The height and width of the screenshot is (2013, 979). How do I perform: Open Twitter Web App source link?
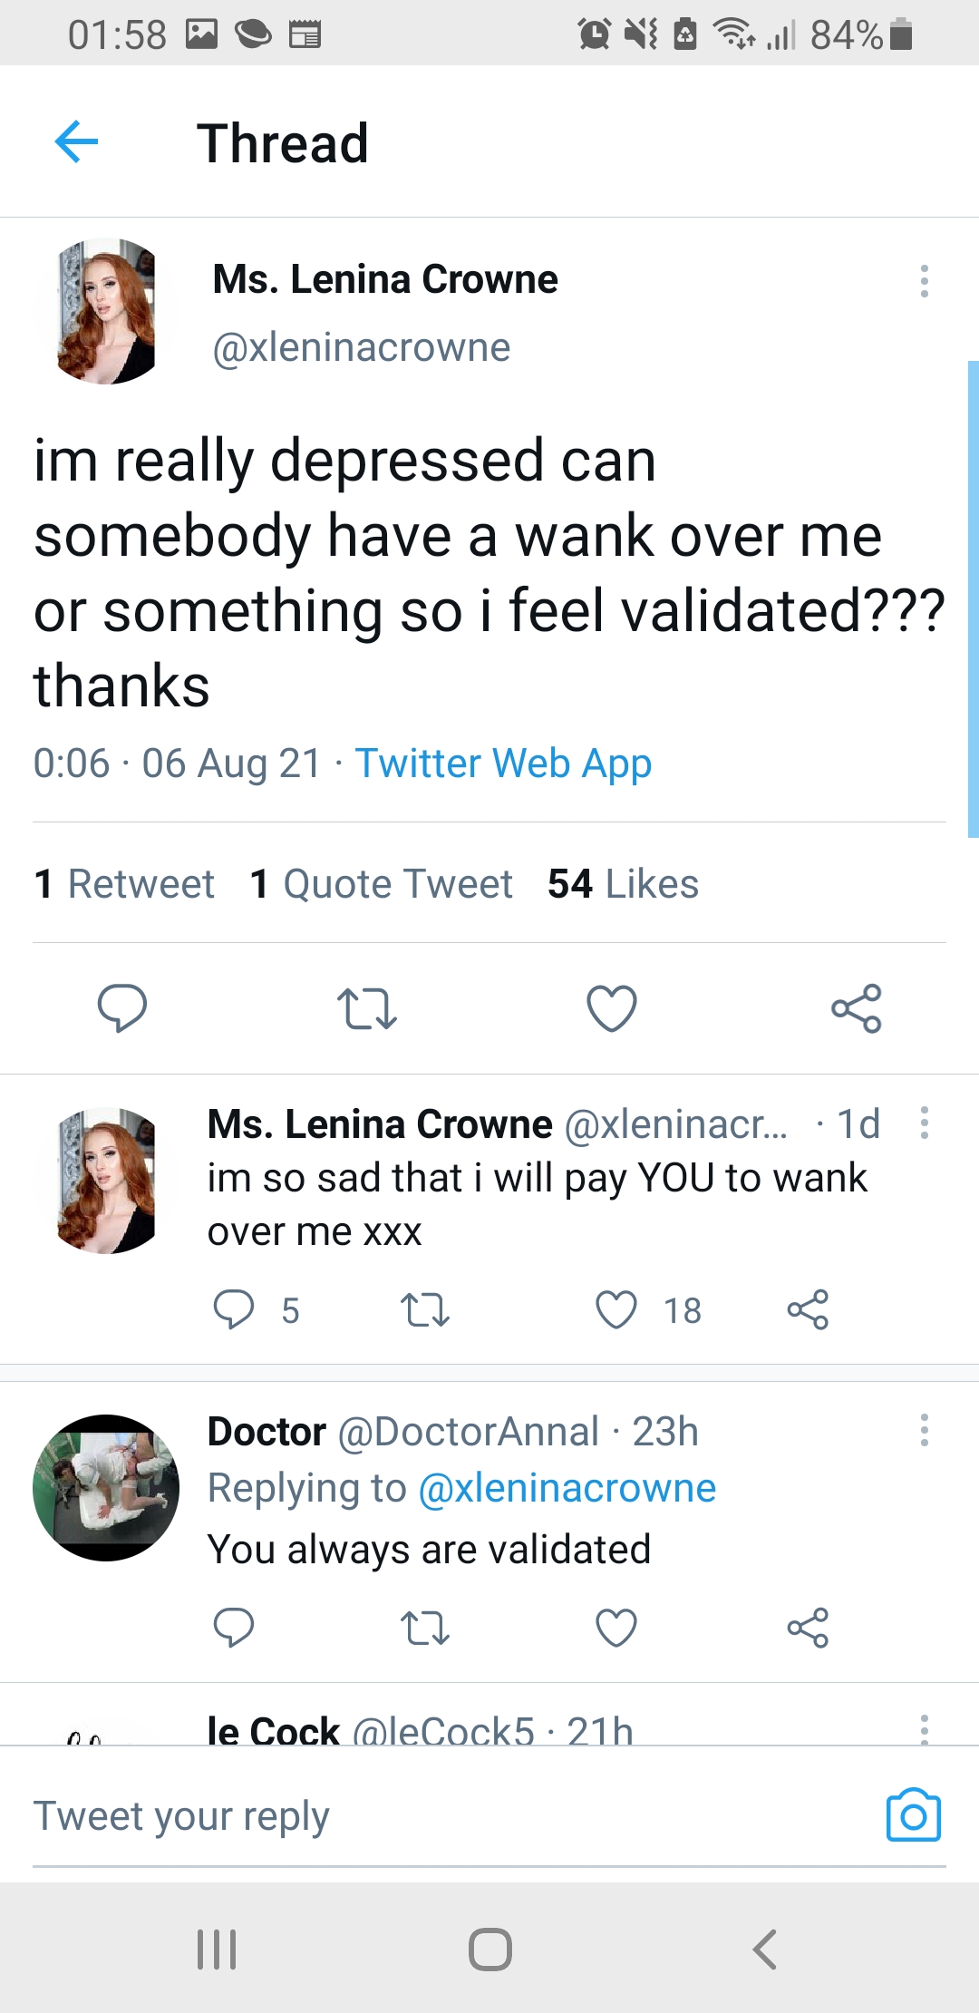503,763
